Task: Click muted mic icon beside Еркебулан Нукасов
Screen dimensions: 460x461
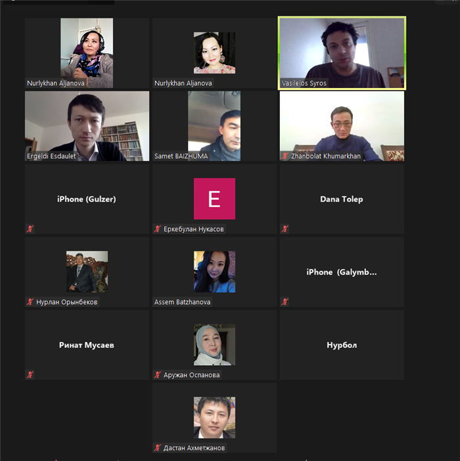Action: click(x=157, y=229)
